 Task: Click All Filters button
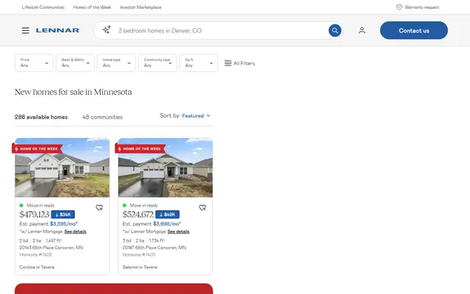[239, 63]
